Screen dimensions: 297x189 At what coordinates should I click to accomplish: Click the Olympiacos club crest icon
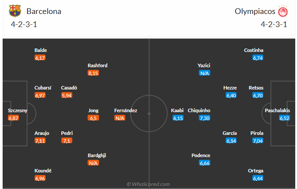pyautogui.click(x=283, y=11)
